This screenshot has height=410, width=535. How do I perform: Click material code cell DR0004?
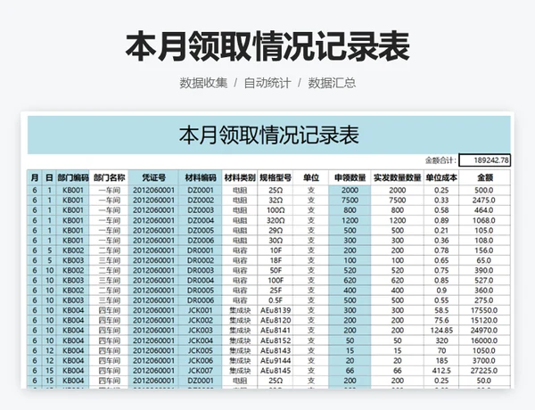point(201,281)
